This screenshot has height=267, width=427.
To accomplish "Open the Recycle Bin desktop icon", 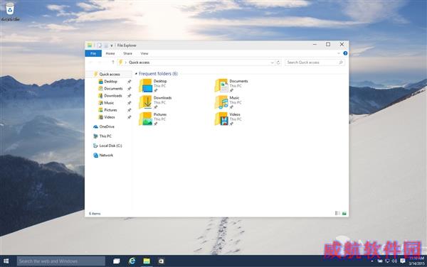I will point(10,11).
